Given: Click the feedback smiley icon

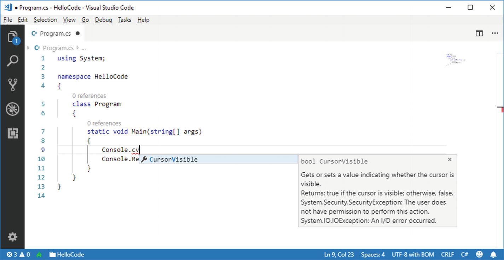Looking at the screenshot, I should pos(479,254).
